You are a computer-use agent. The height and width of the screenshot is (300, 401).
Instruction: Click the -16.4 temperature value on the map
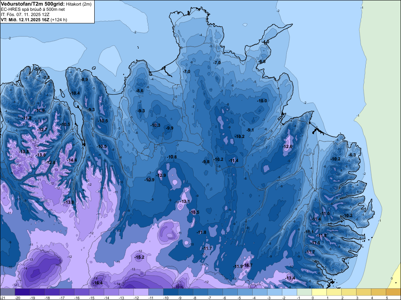point(98,283)
